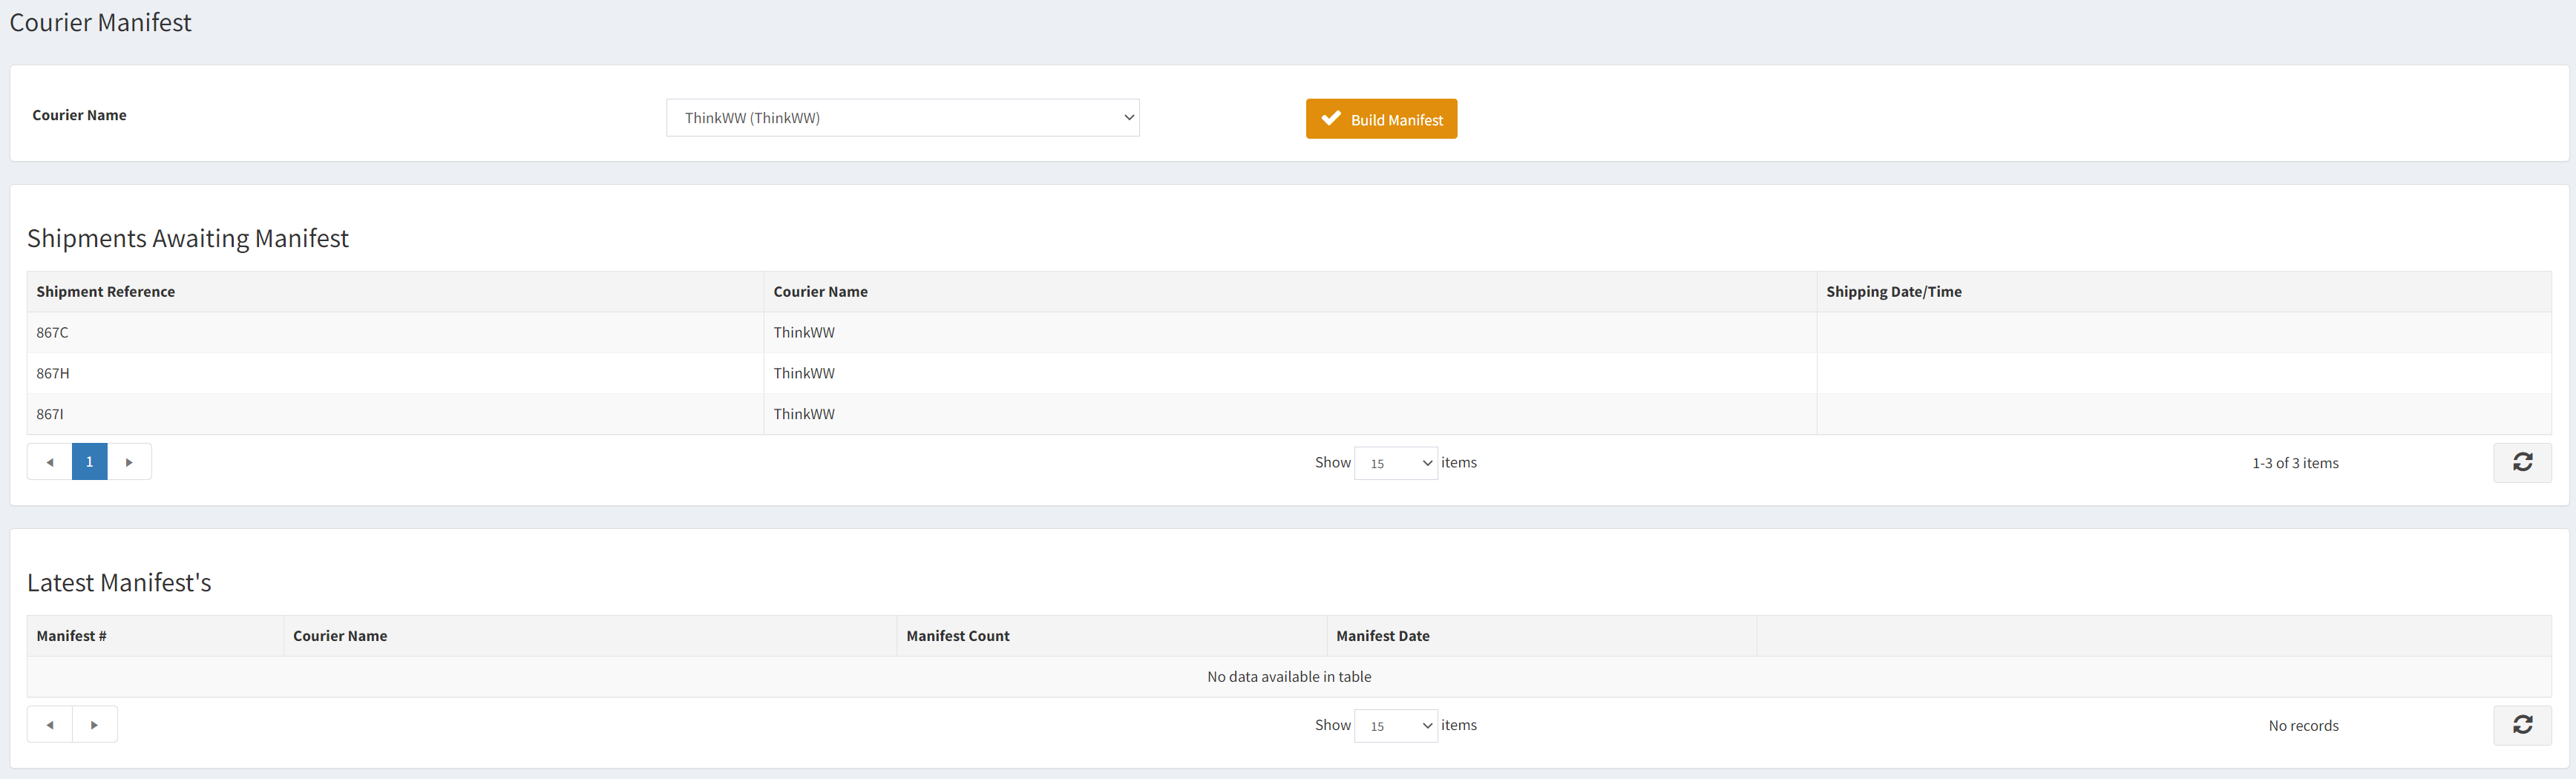
Task: Click previous page arrow under Latest Manifest's
Action: (50, 723)
